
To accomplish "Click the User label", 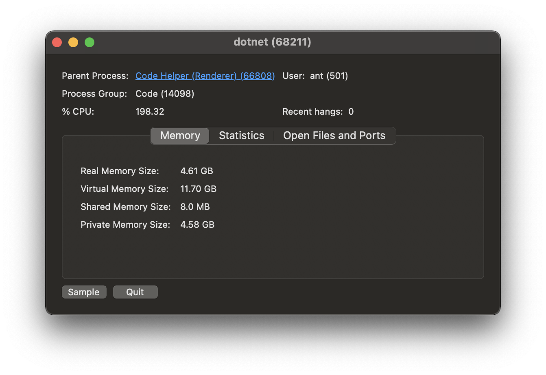I will (x=293, y=76).
